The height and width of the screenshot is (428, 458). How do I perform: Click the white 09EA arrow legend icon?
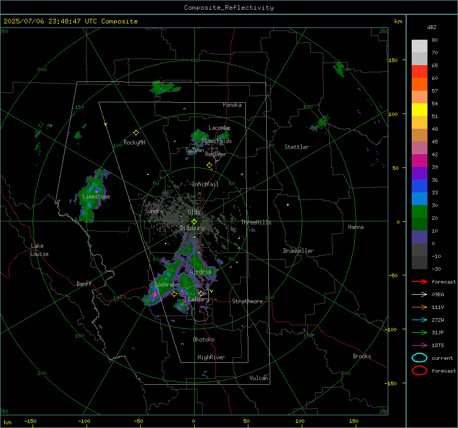pos(419,294)
